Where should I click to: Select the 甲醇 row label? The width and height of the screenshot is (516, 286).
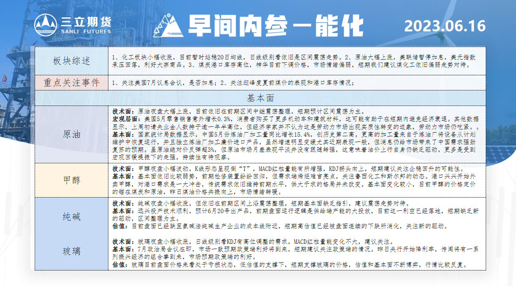pyautogui.click(x=71, y=180)
